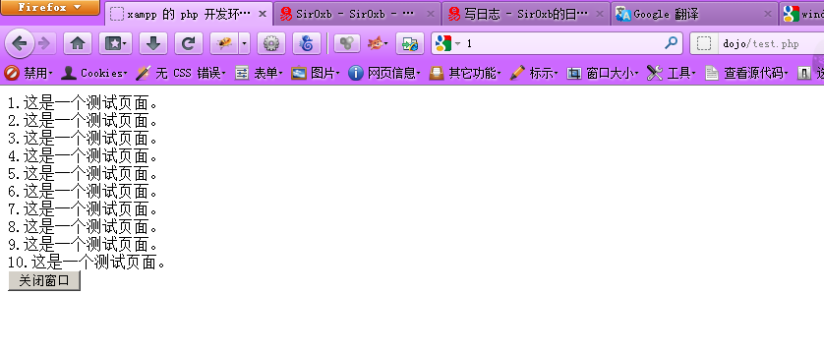Image resolution: width=824 pixels, height=354 pixels.
Task: Click the open-in-IE toolbar icon
Action: [410, 43]
